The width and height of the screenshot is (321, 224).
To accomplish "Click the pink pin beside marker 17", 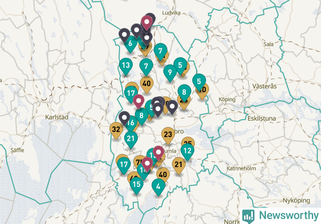I will click(138, 101).
